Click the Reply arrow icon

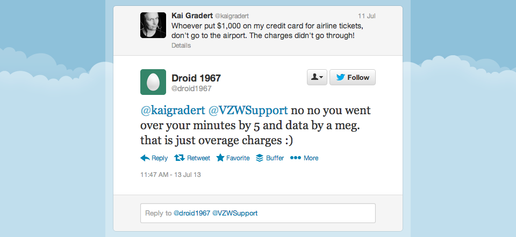(145, 158)
